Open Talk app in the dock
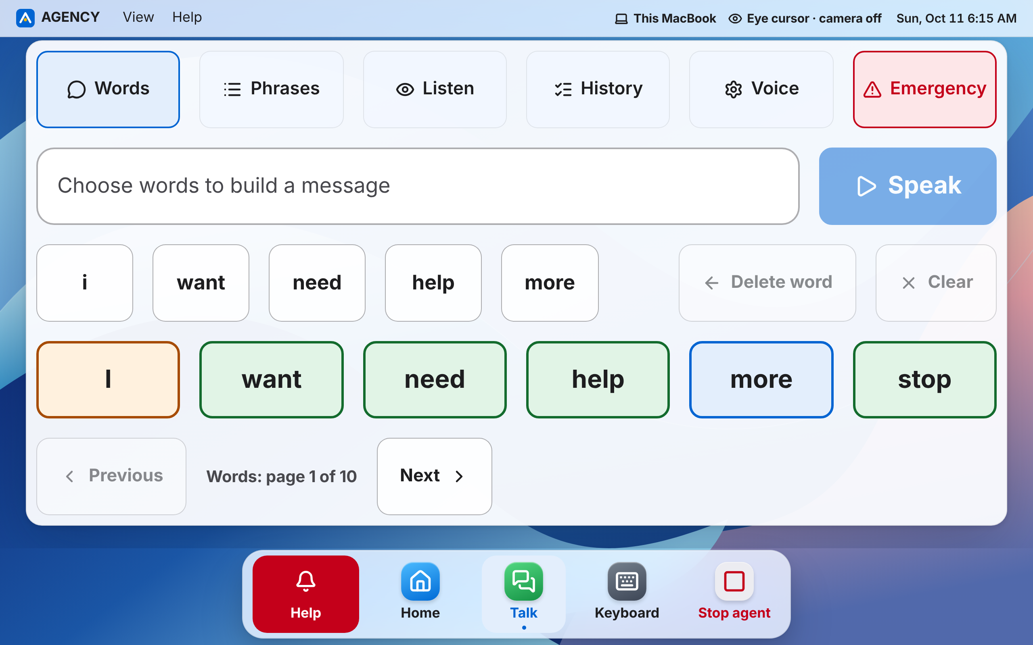Image resolution: width=1033 pixels, height=645 pixels. coord(524,594)
